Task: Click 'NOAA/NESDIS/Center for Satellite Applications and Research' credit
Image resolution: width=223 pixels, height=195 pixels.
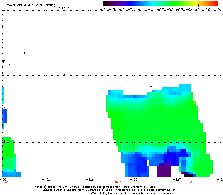Action: [130, 193]
